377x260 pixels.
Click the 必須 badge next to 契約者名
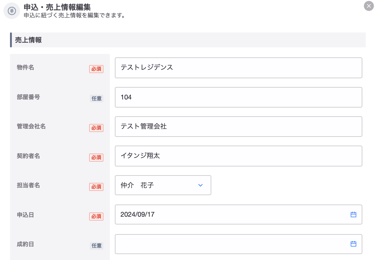(96, 157)
